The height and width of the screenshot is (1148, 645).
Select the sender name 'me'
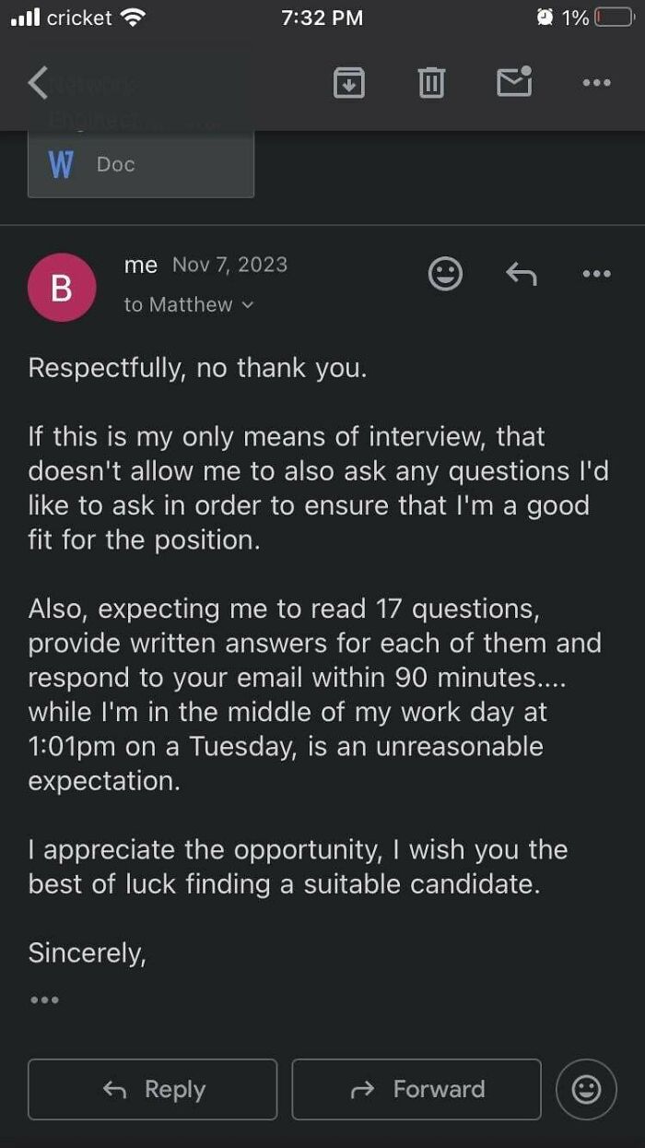140,265
